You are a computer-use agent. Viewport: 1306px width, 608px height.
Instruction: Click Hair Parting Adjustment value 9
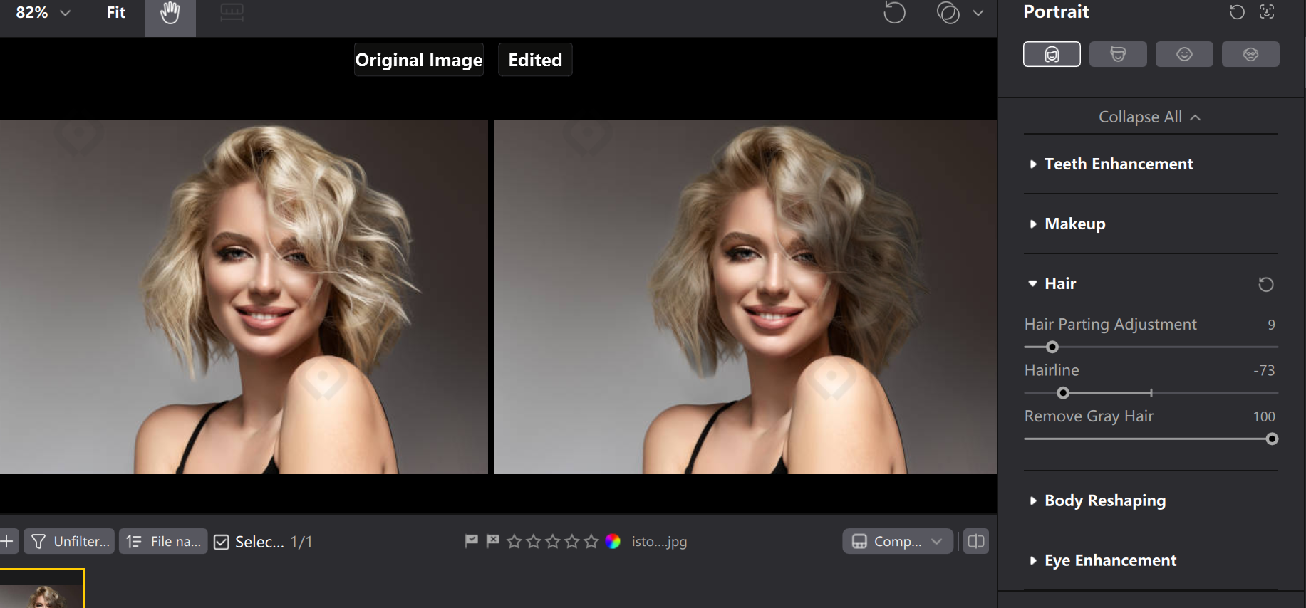point(1271,325)
